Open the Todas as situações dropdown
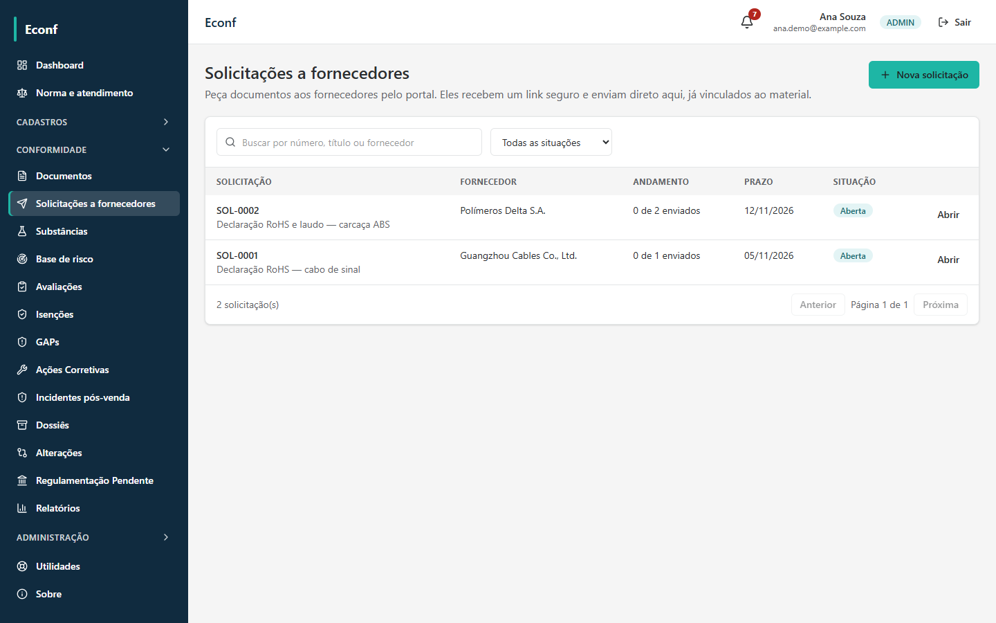This screenshot has width=996, height=623. point(551,142)
